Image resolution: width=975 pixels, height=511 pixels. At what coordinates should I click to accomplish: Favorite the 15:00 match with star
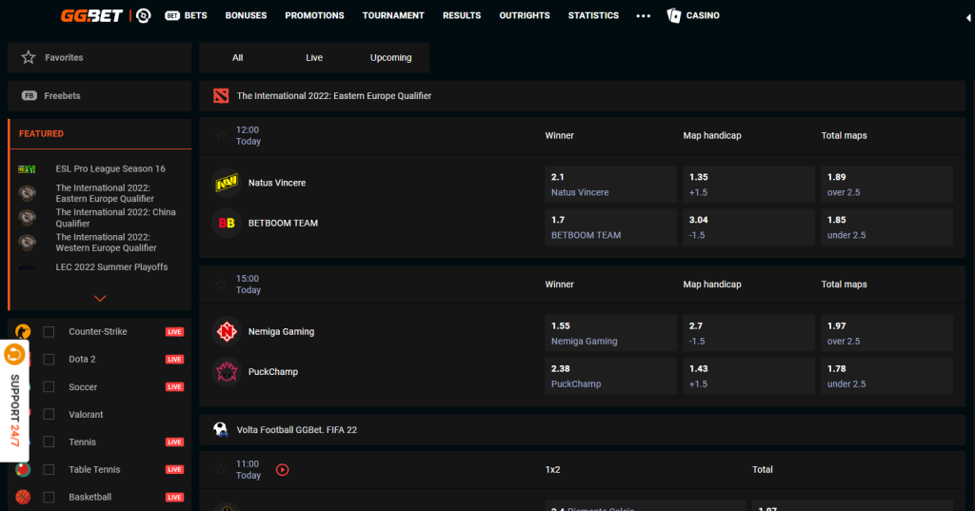click(221, 285)
